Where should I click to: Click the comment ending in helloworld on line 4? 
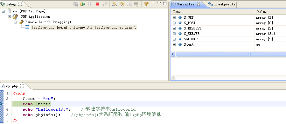click(108, 109)
